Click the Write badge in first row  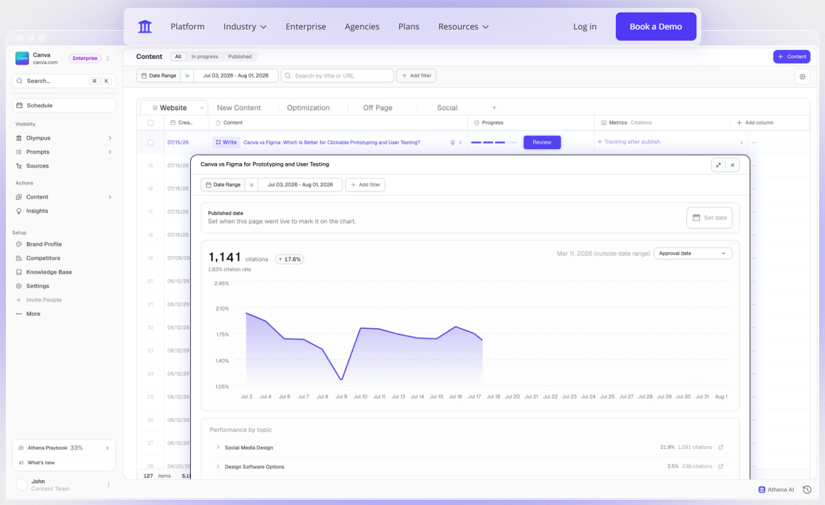point(226,142)
